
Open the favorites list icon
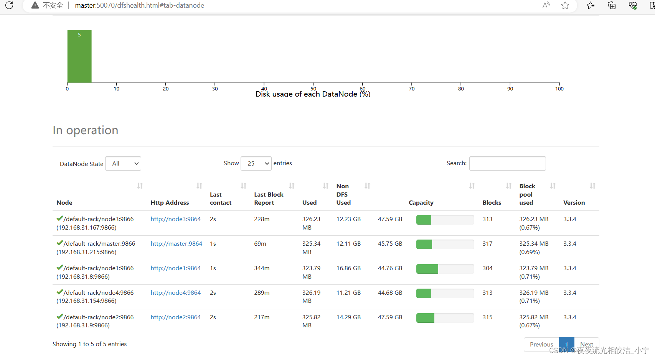pyautogui.click(x=591, y=5)
